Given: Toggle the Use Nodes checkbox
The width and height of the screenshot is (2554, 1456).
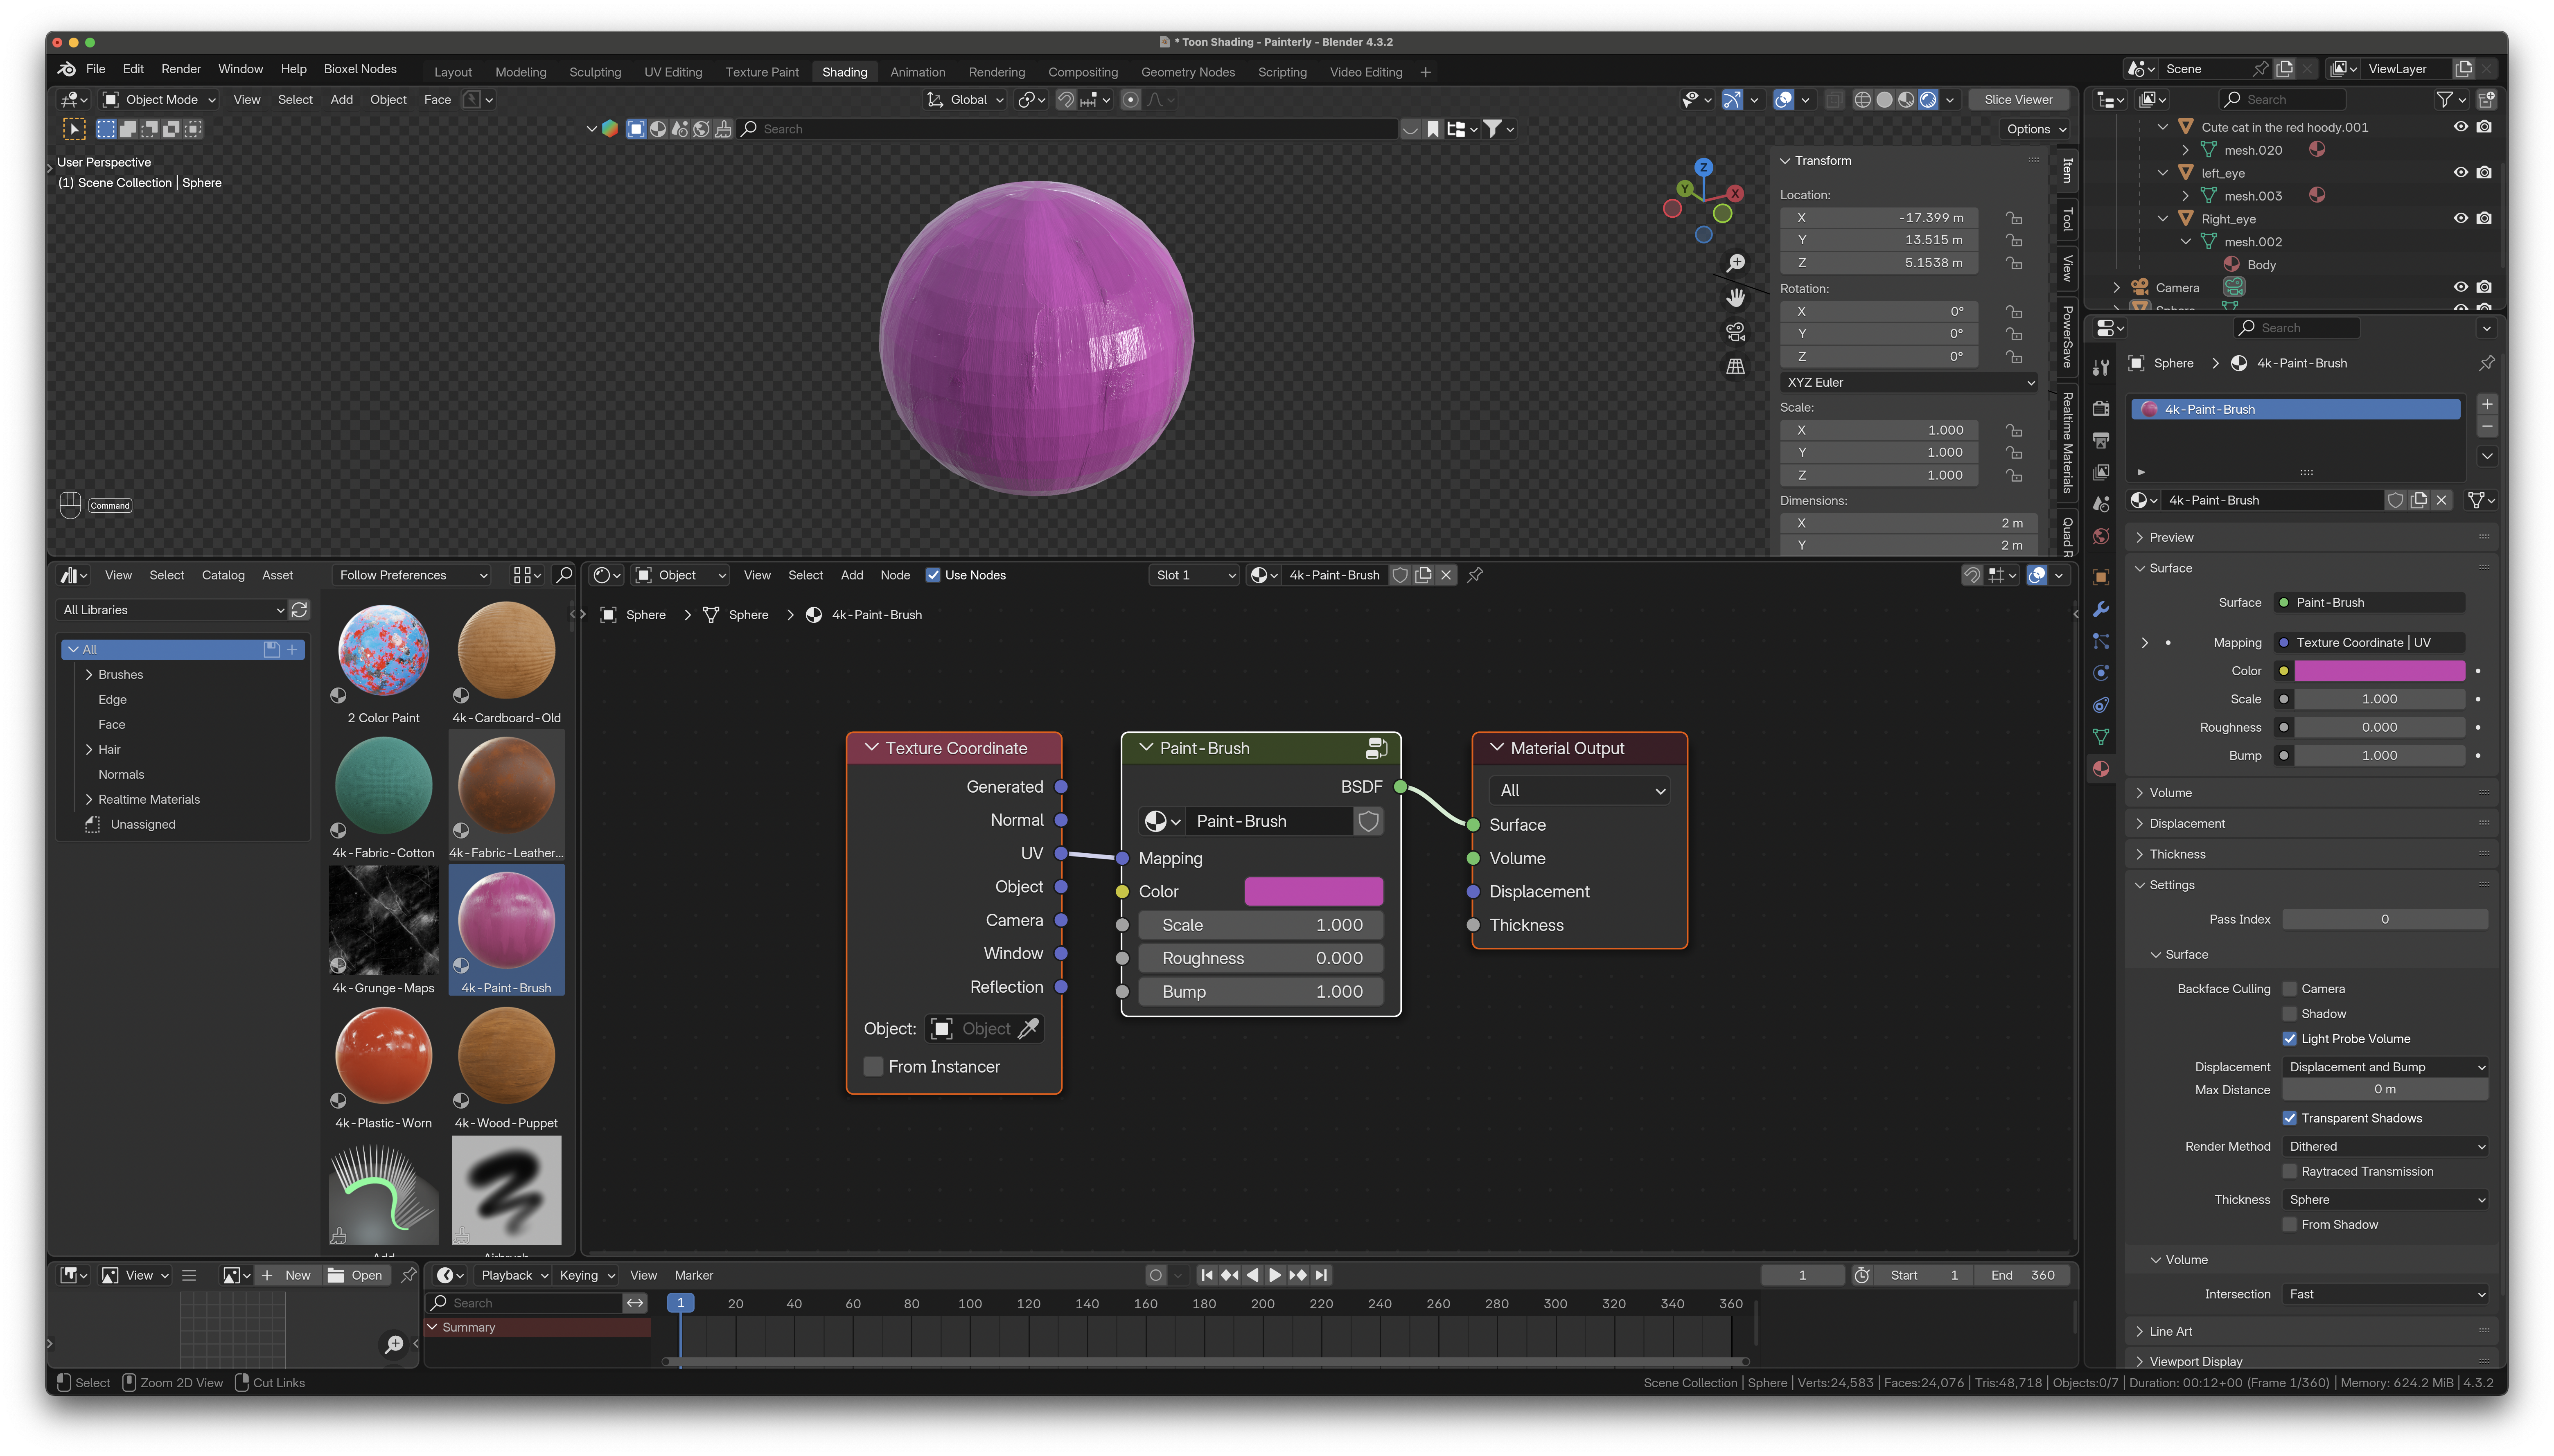Looking at the screenshot, I should (x=933, y=575).
